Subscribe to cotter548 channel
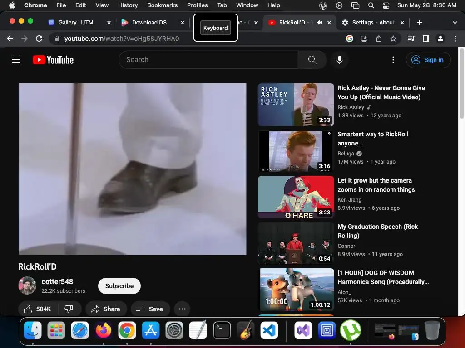This screenshot has height=348, width=465. (x=119, y=286)
